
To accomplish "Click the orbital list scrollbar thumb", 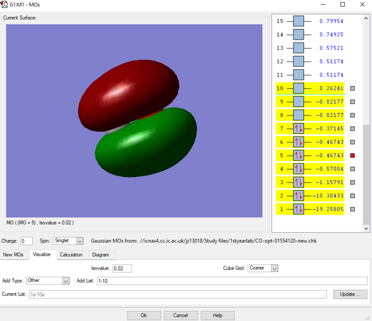I will coord(366,174).
